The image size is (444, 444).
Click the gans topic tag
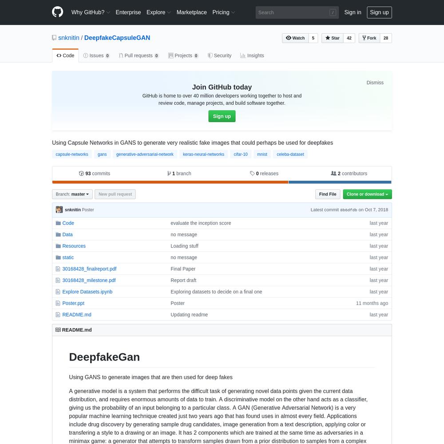tap(102, 155)
